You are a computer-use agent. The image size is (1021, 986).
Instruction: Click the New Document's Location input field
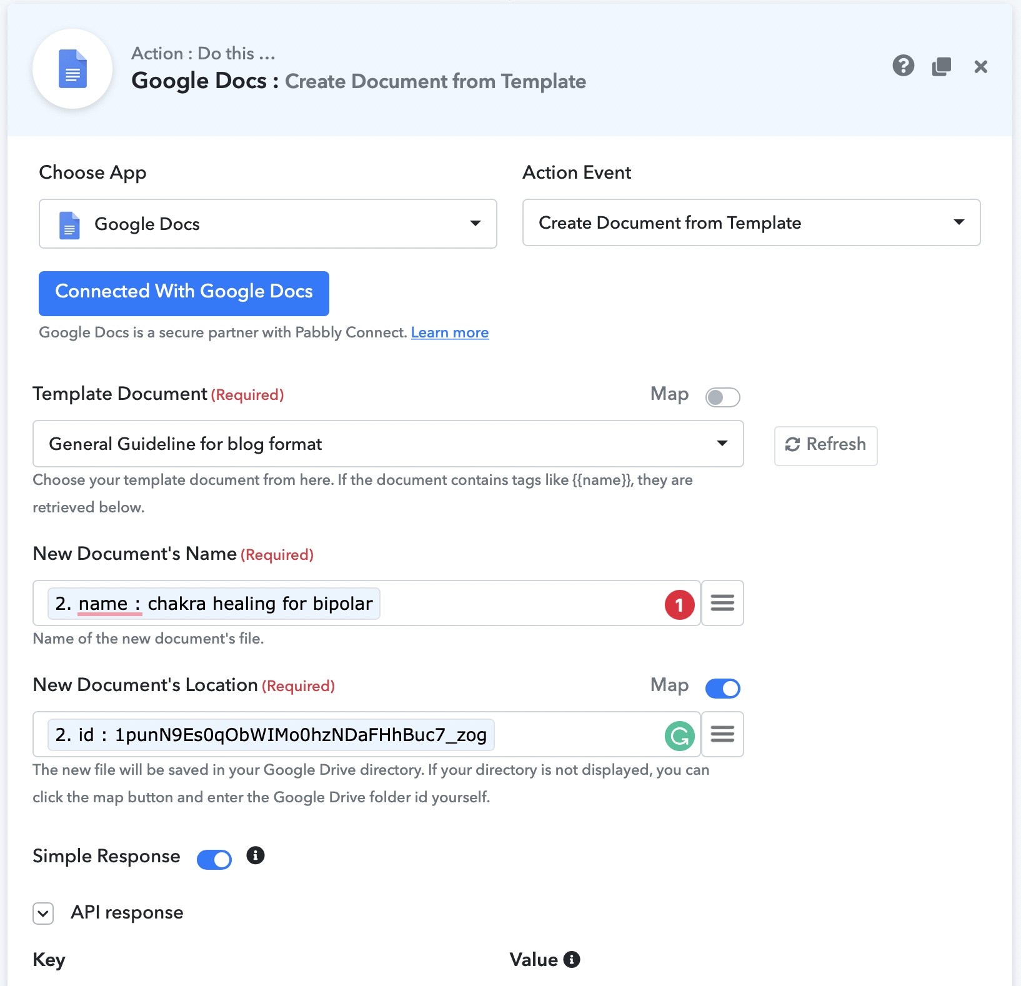(366, 734)
